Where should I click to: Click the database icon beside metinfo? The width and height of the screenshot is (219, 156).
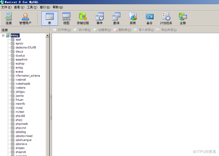(x=13, y=104)
